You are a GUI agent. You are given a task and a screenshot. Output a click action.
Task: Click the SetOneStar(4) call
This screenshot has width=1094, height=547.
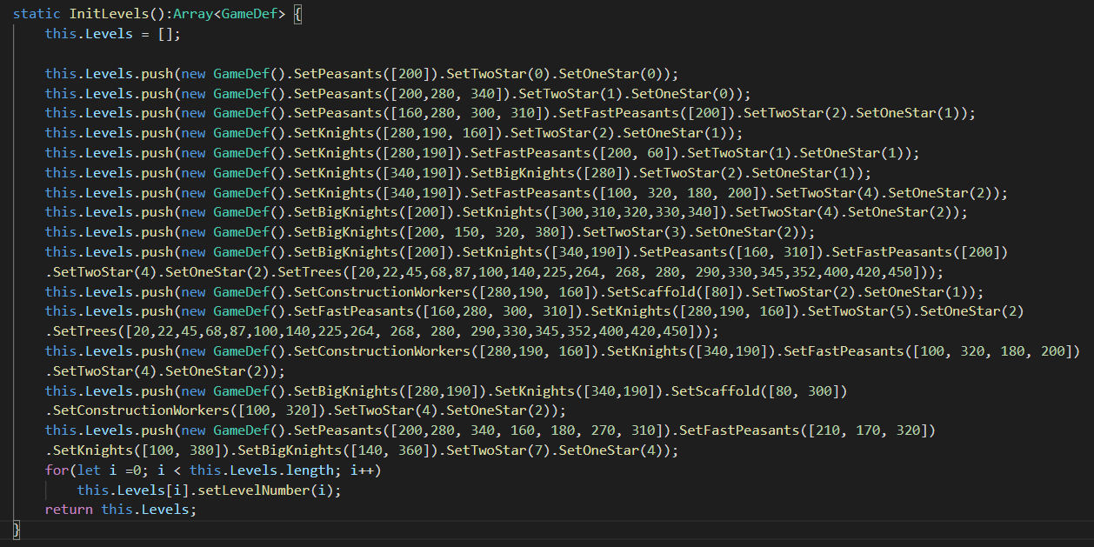(611, 450)
